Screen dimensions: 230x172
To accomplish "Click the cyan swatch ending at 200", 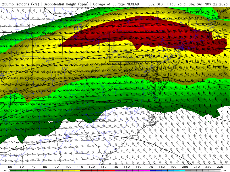I will click(182, 171).
